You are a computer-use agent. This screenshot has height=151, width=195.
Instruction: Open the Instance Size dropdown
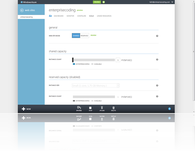tap(95, 86)
